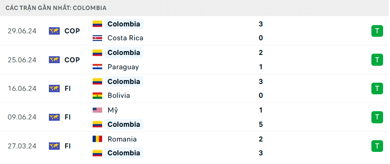
Task: Click world map icon for 29.06.24 match
Action: coord(54,31)
